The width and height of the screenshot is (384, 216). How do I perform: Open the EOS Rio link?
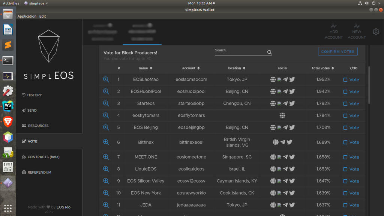63,207
